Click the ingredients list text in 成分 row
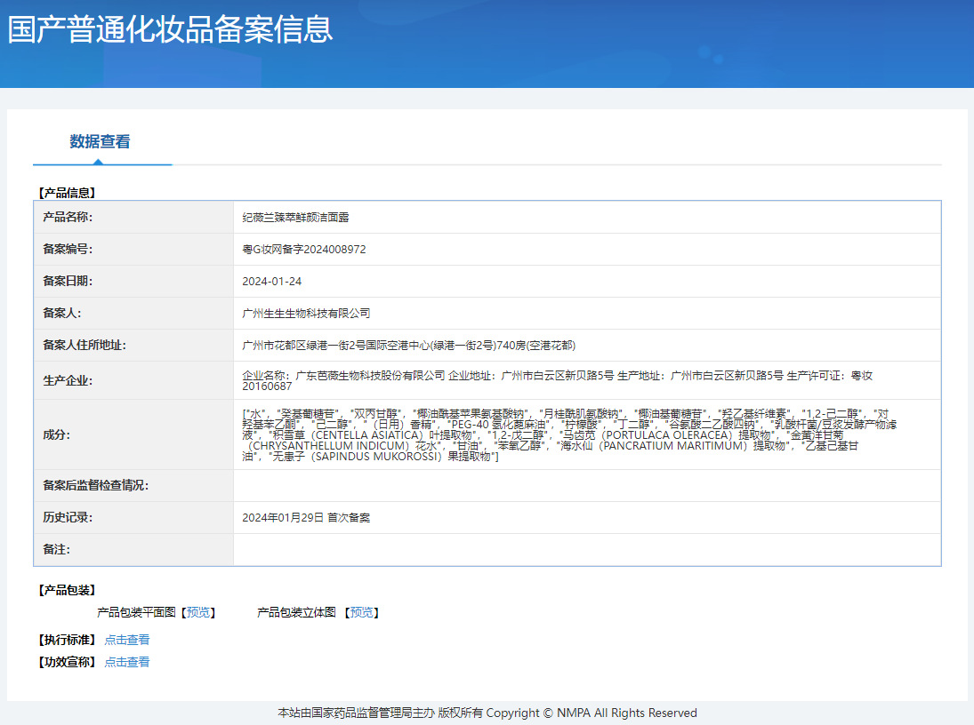Image resolution: width=974 pixels, height=725 pixels. [569, 435]
